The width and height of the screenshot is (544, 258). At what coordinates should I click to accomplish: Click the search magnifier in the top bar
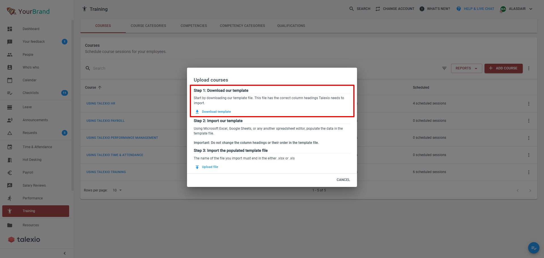[351, 9]
